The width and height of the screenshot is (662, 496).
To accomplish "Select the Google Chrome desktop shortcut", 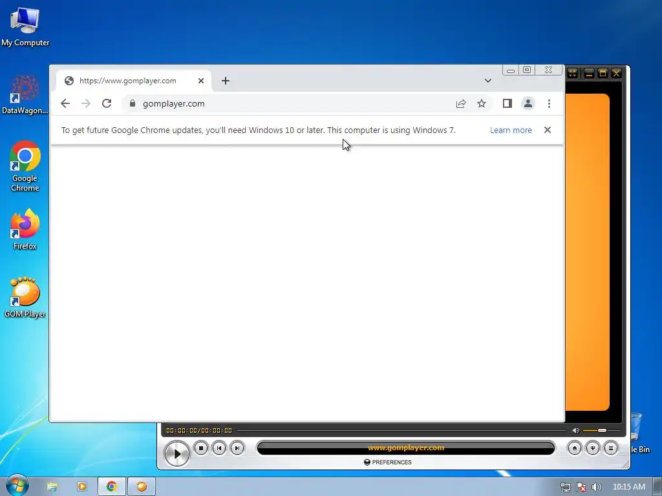I will click(25, 167).
